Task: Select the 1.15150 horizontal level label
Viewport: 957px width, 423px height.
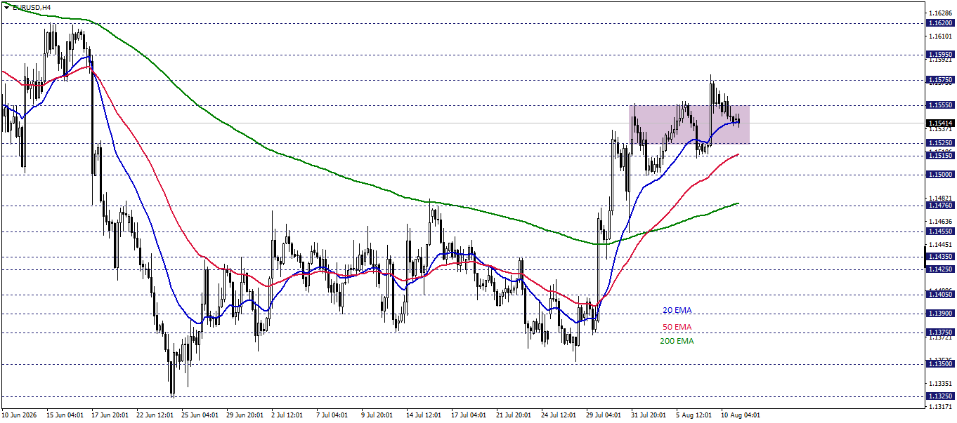Action: coord(940,156)
